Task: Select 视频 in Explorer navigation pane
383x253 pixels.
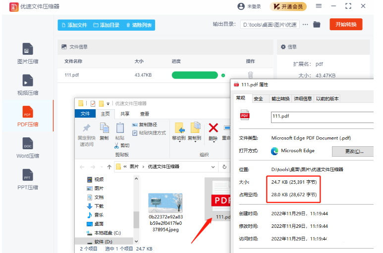Action: click(95, 179)
